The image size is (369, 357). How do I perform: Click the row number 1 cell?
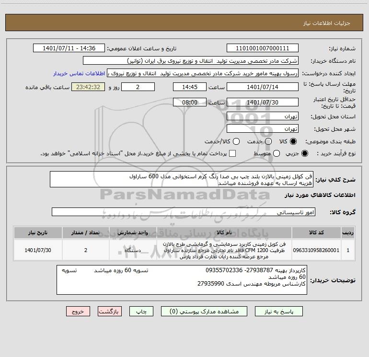pos(348,250)
